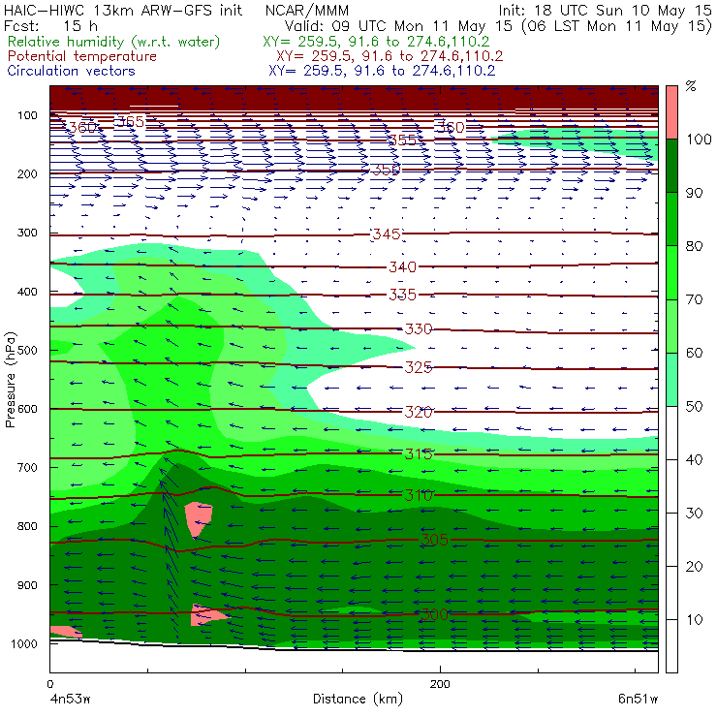Click the 'Pressure (hPa)' axis title
The height and width of the screenshot is (717, 717).
[x=11, y=380]
